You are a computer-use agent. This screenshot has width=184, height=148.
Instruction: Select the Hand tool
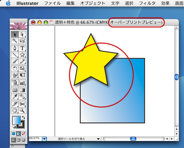tap(15, 110)
